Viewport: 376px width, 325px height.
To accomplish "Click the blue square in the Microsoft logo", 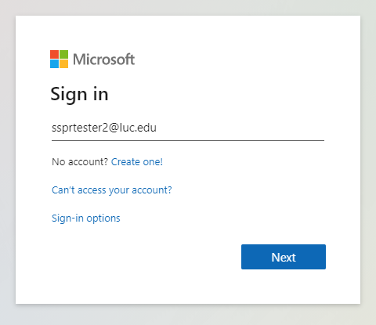I will 54,64.
